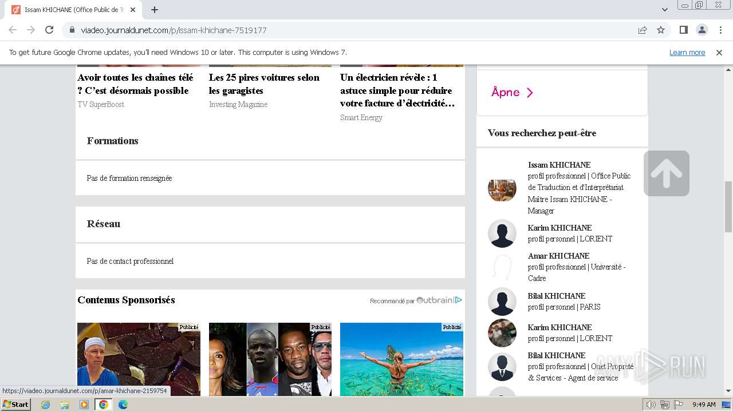Open the article about chaînes télé
This screenshot has width=733, height=412.
coord(136,84)
